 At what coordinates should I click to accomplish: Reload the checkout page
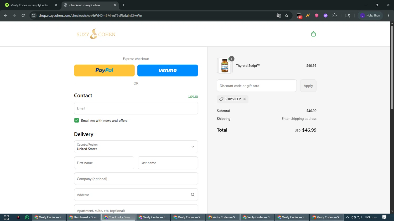click(x=23, y=15)
